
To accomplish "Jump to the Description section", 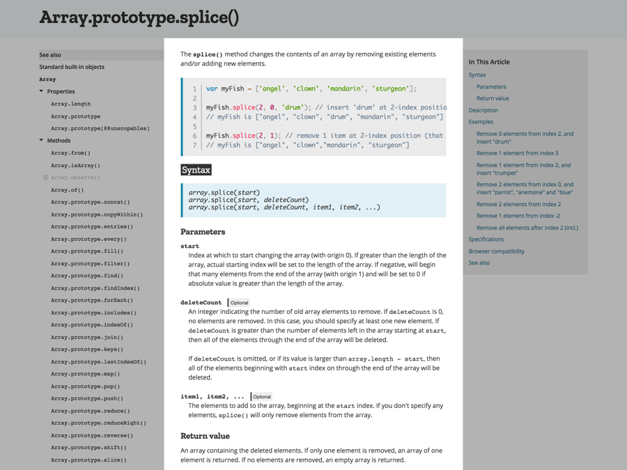I will 483,110.
